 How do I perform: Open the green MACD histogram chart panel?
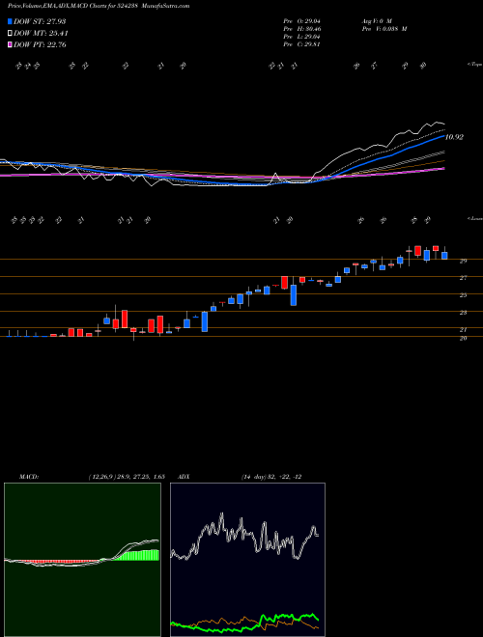pyautogui.click(x=82, y=560)
